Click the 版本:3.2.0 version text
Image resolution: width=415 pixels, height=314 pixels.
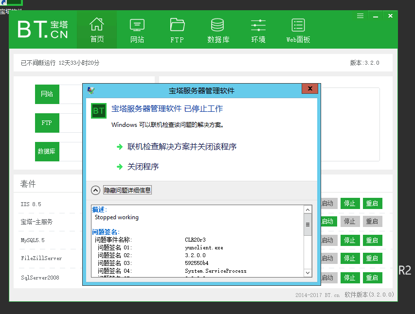364,63
